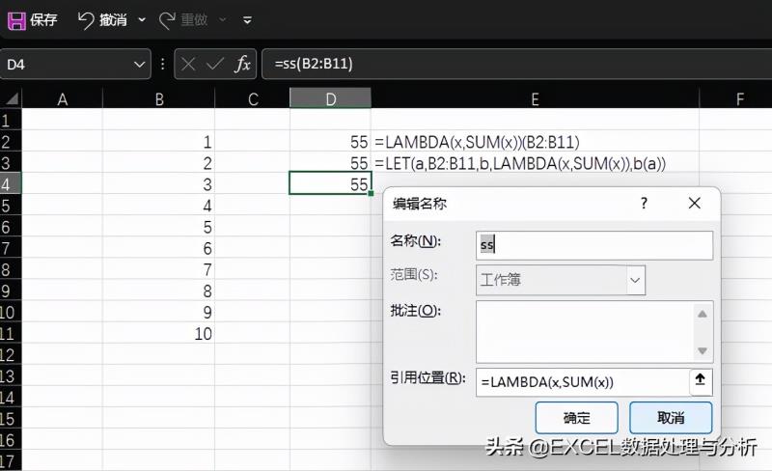
Task: Click the formula bar options dots
Action: coord(162,64)
